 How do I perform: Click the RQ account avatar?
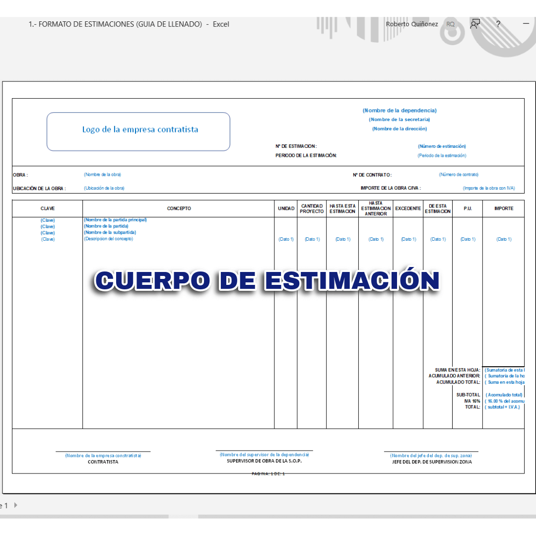click(x=450, y=24)
